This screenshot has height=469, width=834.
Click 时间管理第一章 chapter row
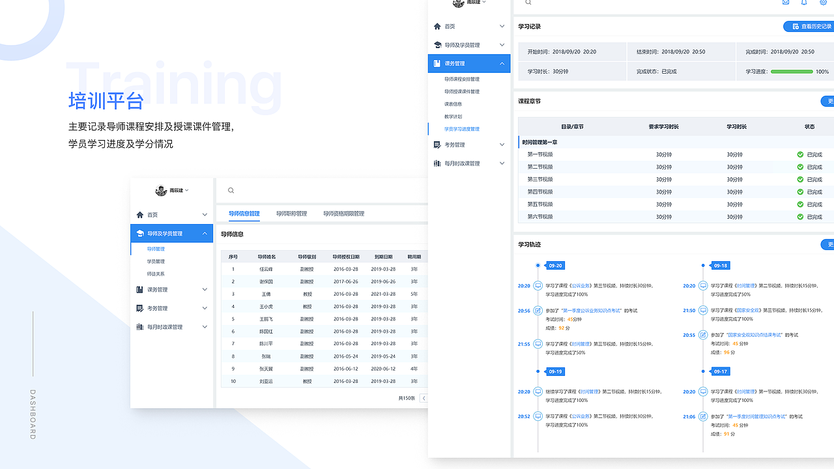tap(676, 142)
